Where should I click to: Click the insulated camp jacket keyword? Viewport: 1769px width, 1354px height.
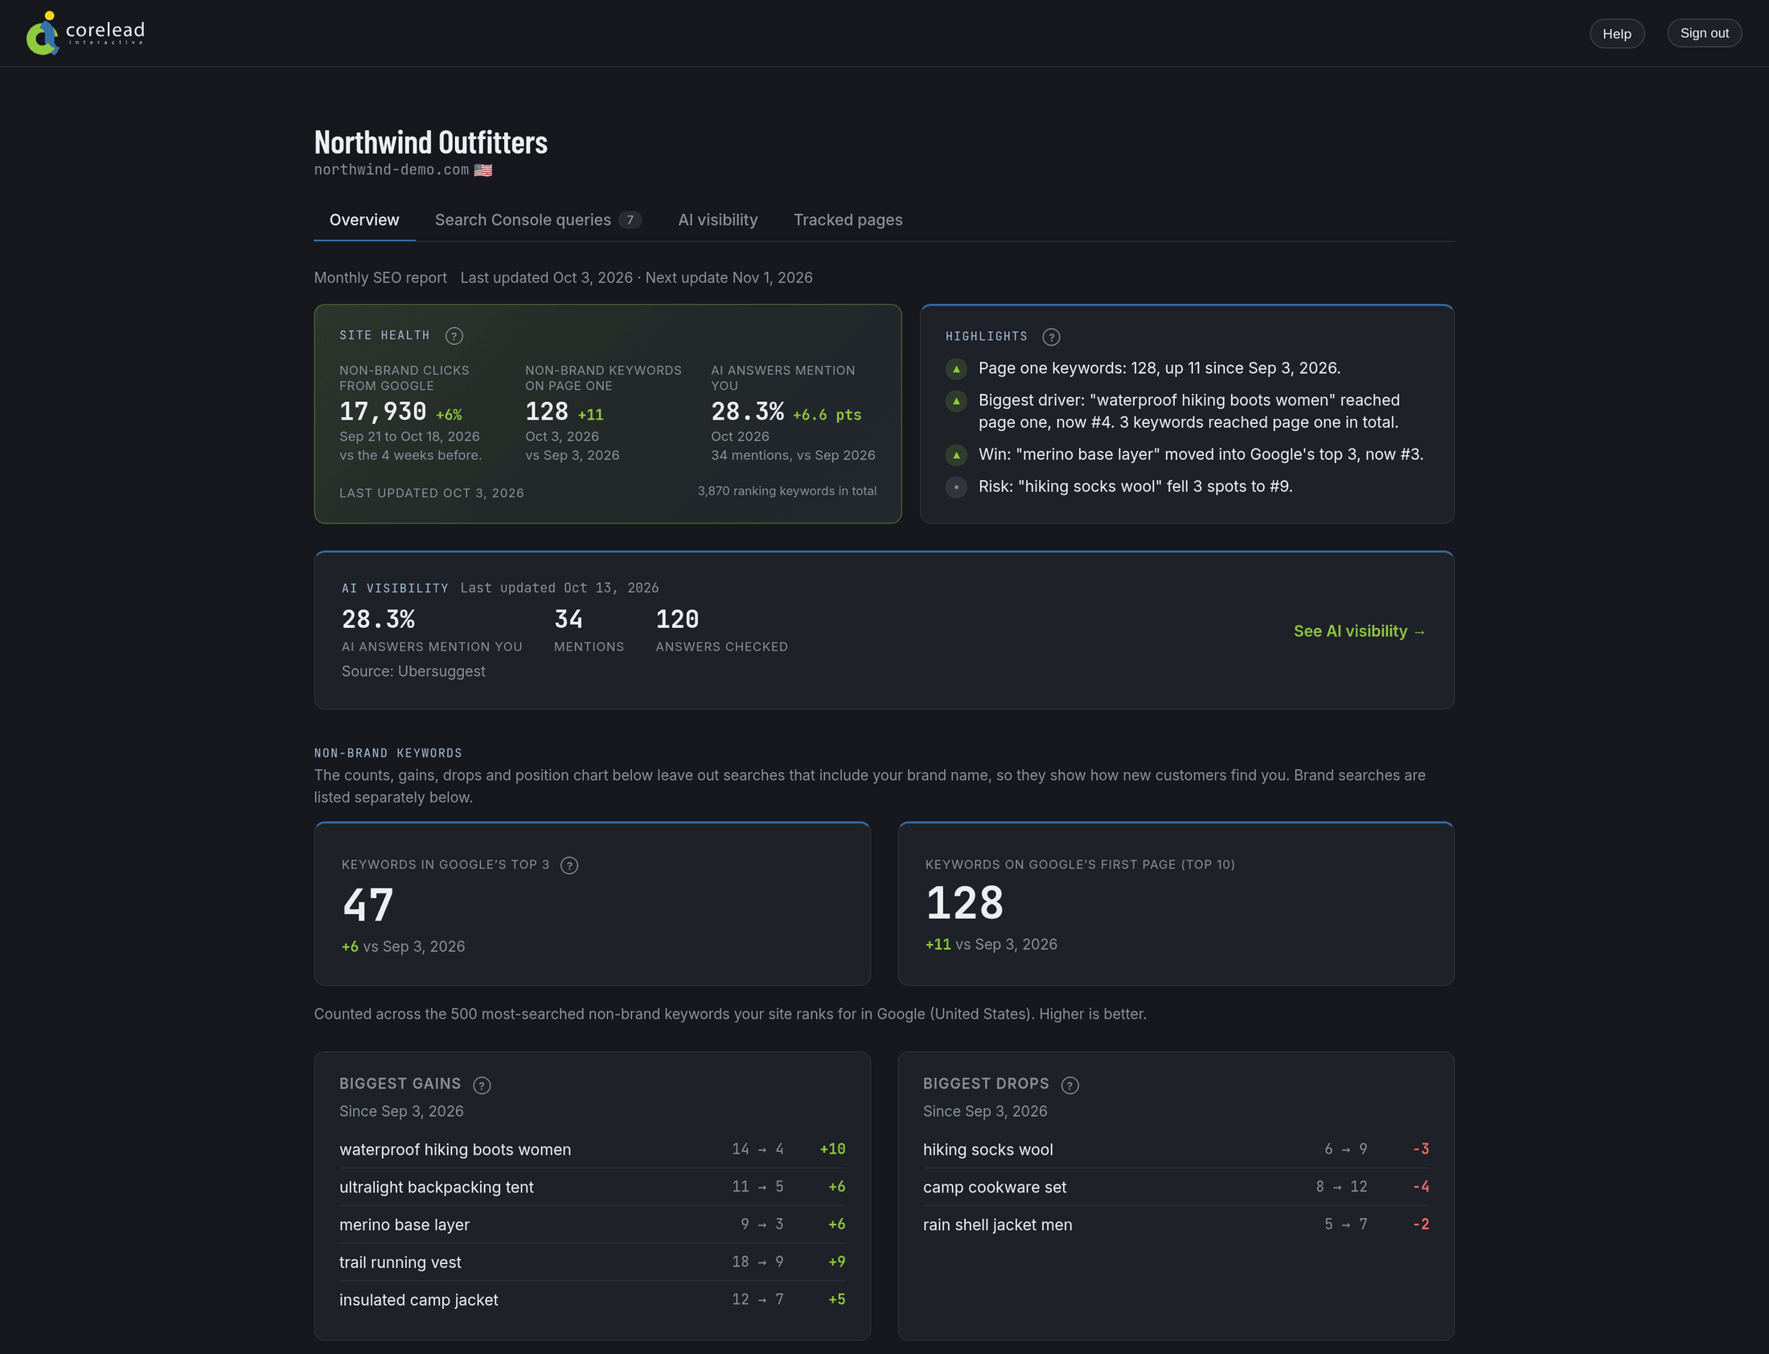[x=418, y=1300]
